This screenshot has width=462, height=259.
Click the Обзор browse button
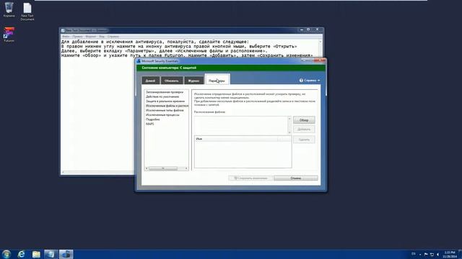pyautogui.click(x=304, y=120)
